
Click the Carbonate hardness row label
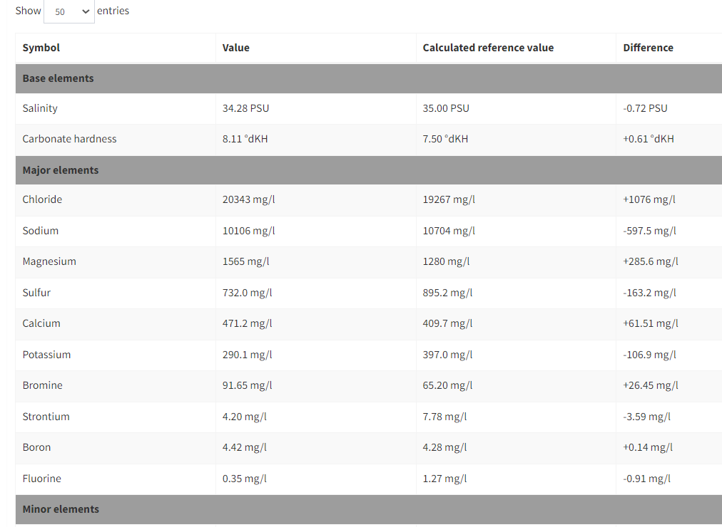click(69, 139)
